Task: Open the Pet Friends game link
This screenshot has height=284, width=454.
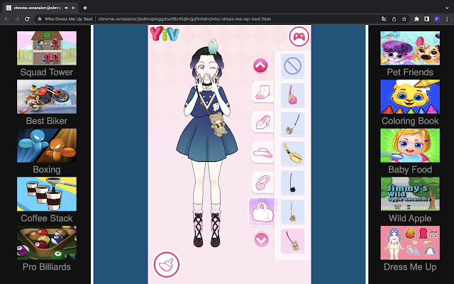Action: click(x=409, y=54)
